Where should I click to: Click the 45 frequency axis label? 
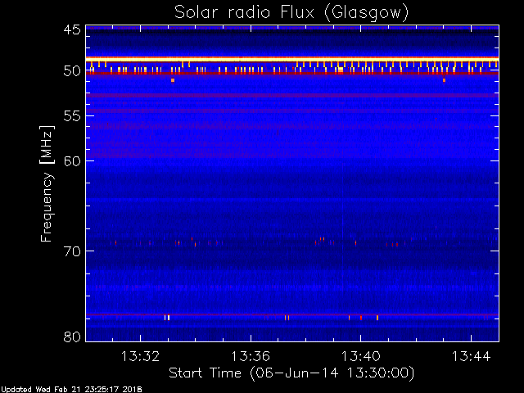pos(72,30)
